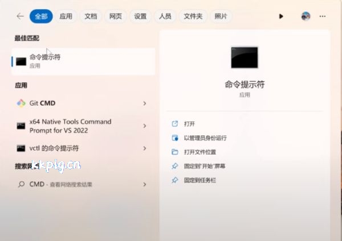Image resolution: width=342 pixels, height=241 pixels.
Task: Click the pin icon for 固定到开始屏幕
Action: point(175,166)
